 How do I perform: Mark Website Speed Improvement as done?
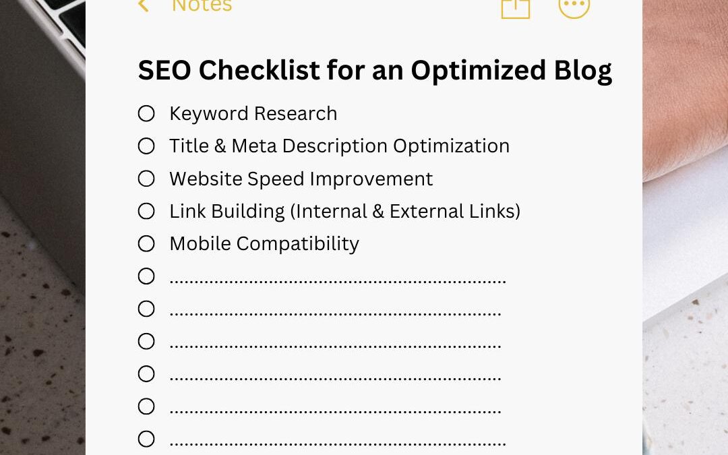pyautogui.click(x=146, y=178)
